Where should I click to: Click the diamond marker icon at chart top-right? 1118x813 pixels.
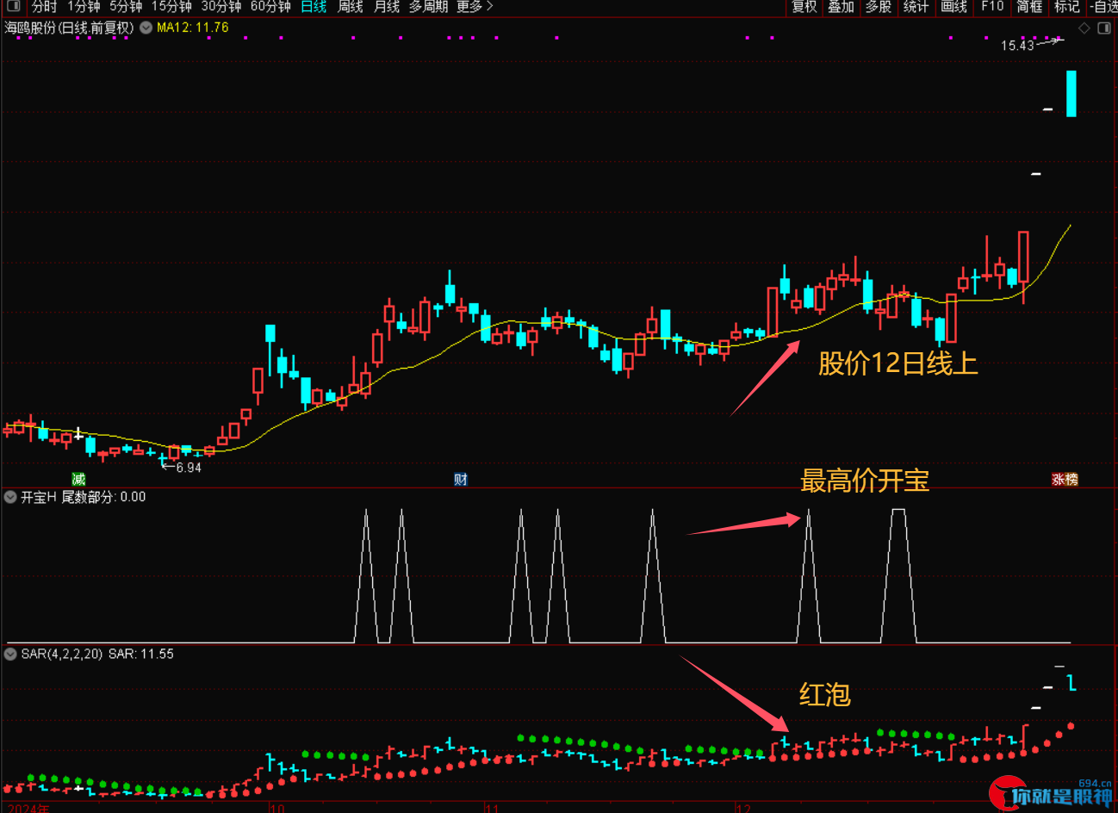coord(1084,28)
